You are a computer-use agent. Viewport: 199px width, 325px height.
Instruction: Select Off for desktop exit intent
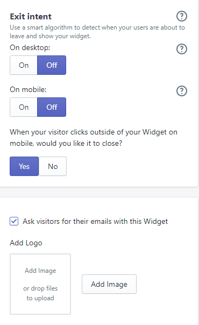point(52,65)
